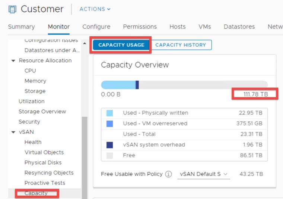
Task: Open Physical Disks under vSAN
Action: coord(43,163)
